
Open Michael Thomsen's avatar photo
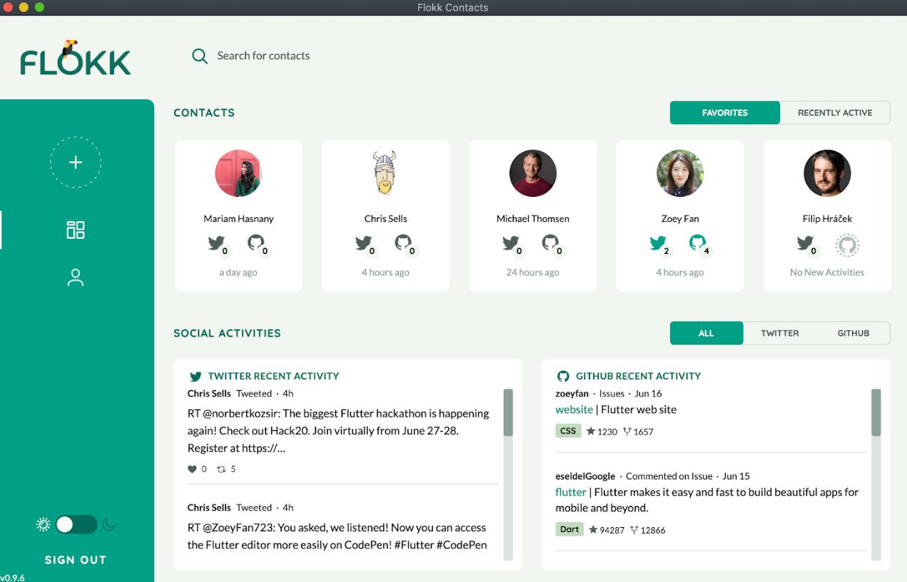tap(533, 173)
